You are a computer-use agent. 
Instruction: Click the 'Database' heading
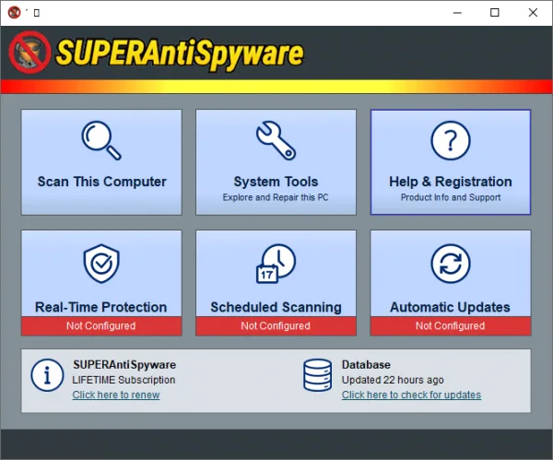(x=366, y=365)
